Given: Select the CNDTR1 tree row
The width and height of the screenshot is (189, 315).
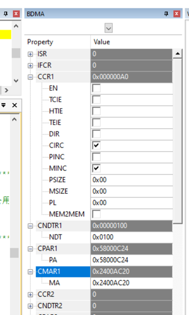Looking at the screenshot, I should (63, 226).
